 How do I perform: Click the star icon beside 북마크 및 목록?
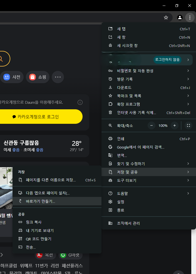pyautogui.click(x=110, y=96)
